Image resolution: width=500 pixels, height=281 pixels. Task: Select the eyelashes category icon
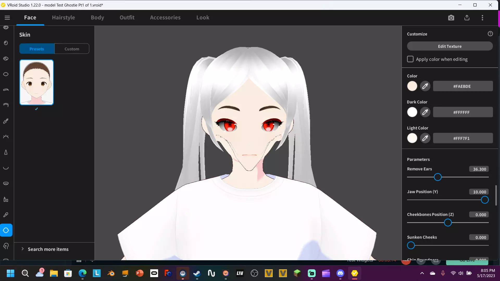pyautogui.click(x=6, y=137)
